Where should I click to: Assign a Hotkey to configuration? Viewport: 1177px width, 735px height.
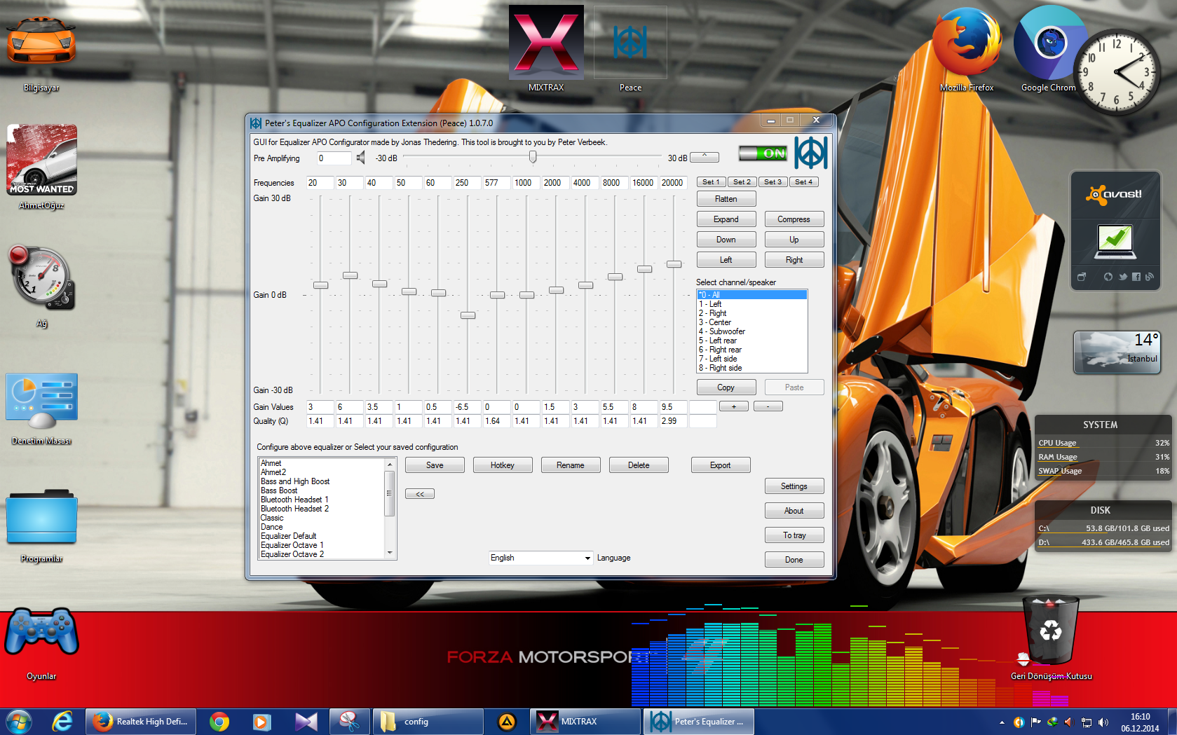point(503,465)
